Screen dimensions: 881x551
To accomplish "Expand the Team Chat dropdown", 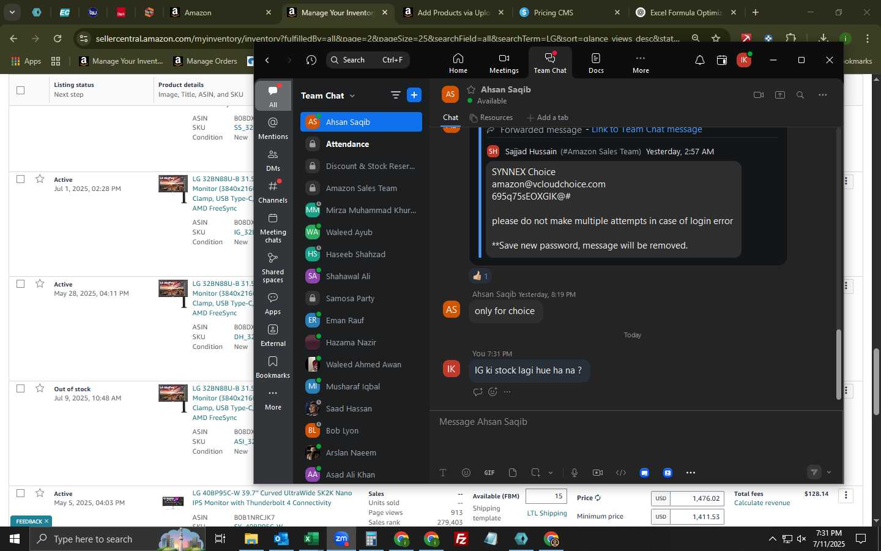I will 352,96.
